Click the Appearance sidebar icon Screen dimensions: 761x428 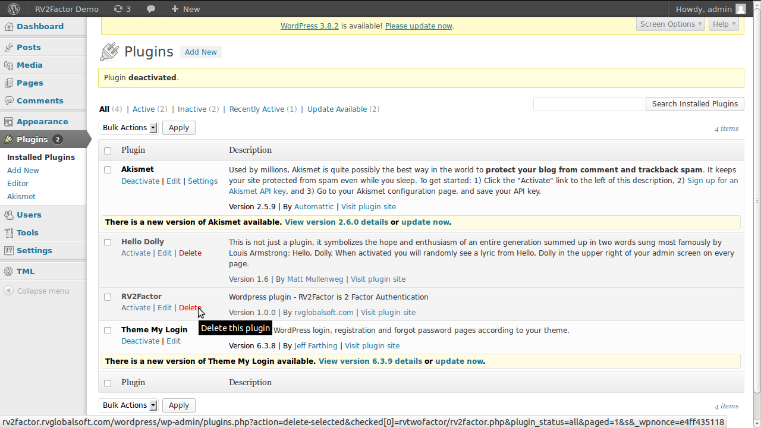tap(8, 121)
